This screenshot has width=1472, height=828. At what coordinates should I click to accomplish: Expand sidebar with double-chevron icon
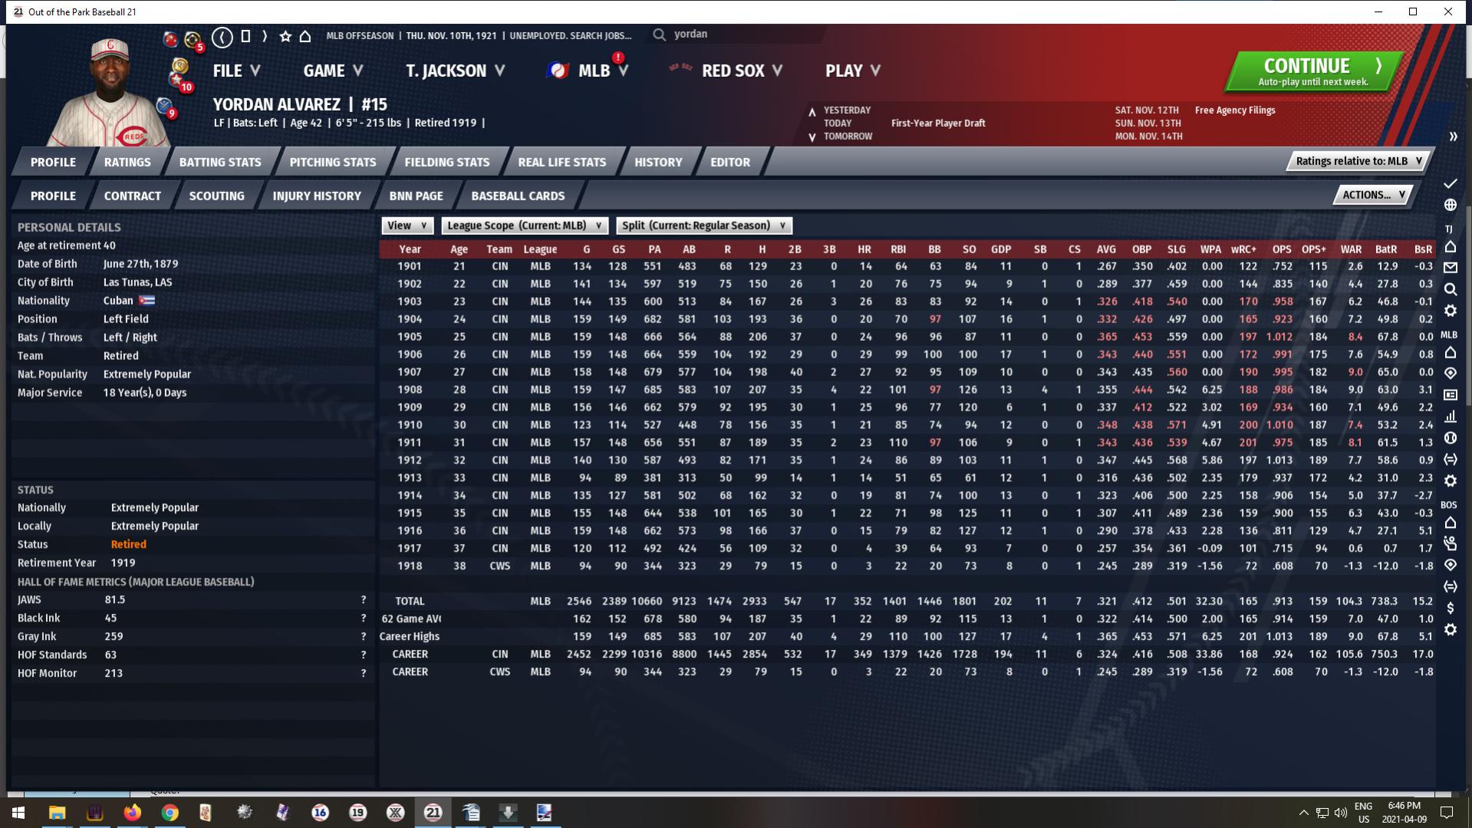coord(1452,137)
